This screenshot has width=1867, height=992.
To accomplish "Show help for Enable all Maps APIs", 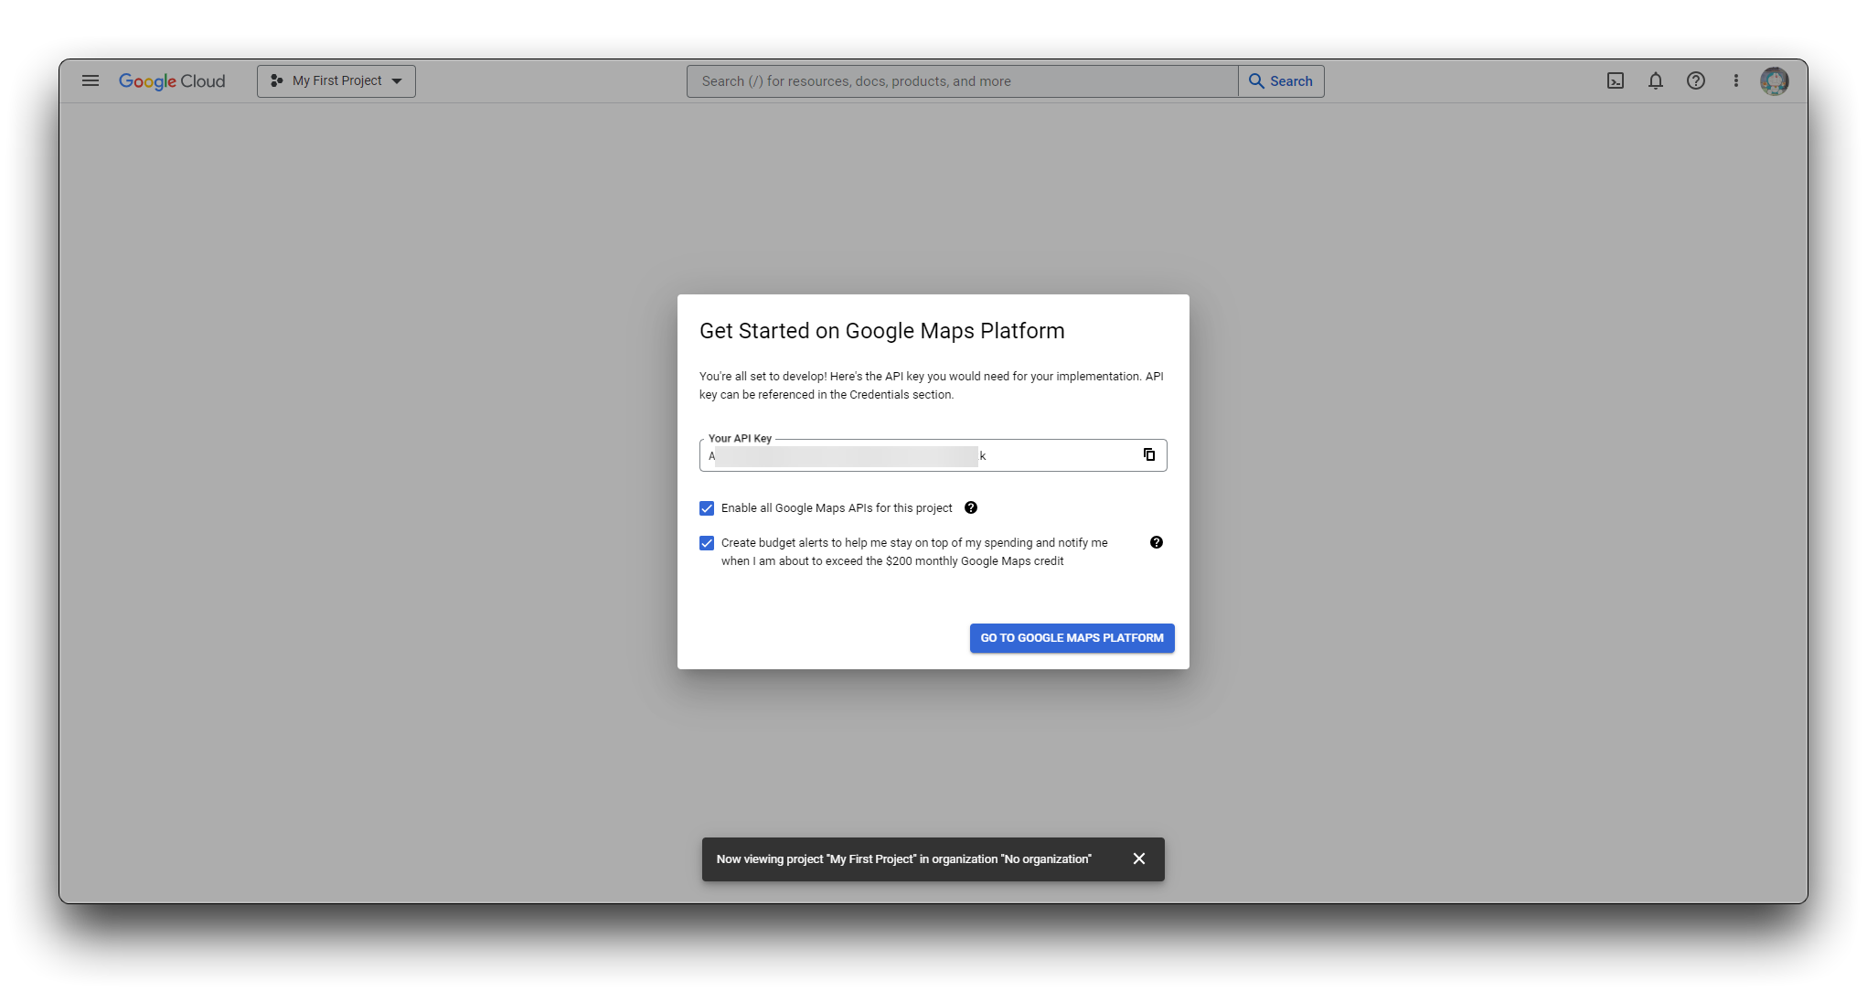I will point(971,508).
